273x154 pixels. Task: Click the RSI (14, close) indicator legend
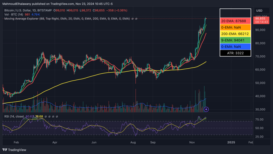(14, 116)
